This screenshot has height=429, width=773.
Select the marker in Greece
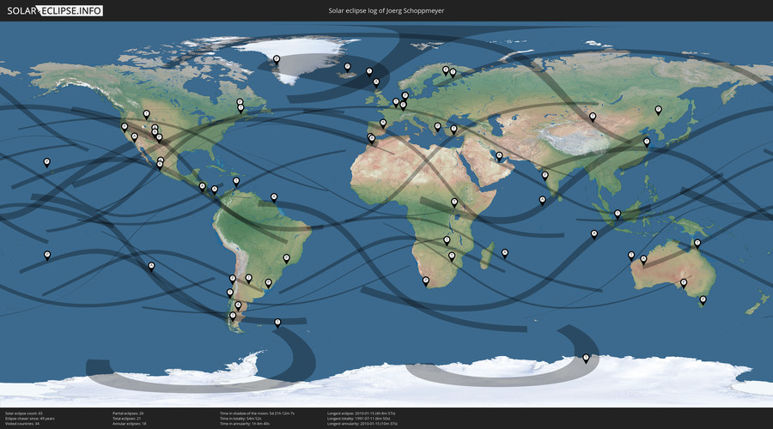coord(437,127)
